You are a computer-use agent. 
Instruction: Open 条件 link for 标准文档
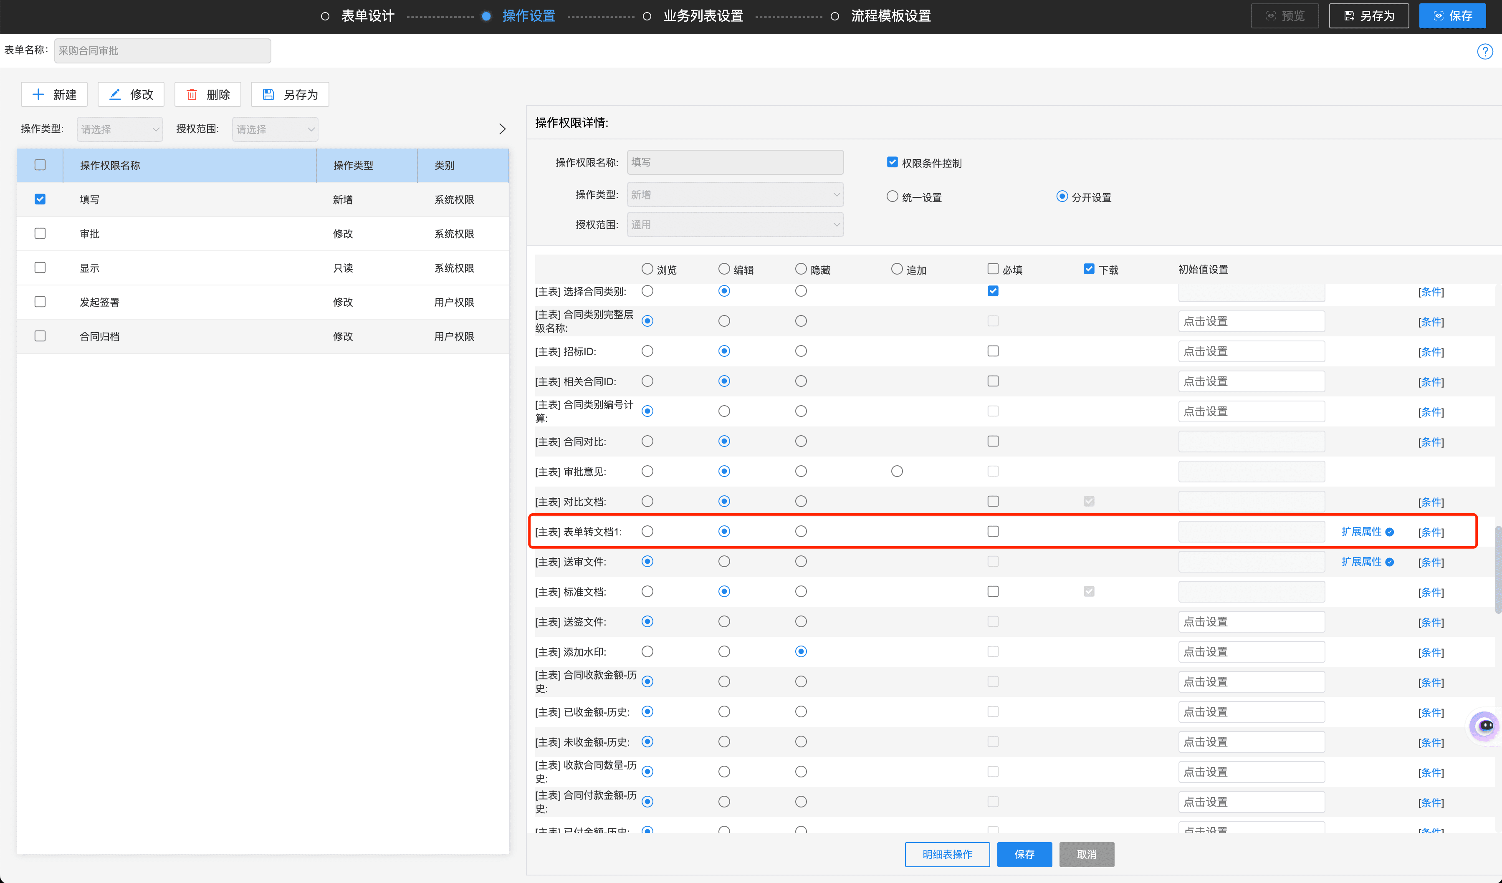pyautogui.click(x=1431, y=592)
